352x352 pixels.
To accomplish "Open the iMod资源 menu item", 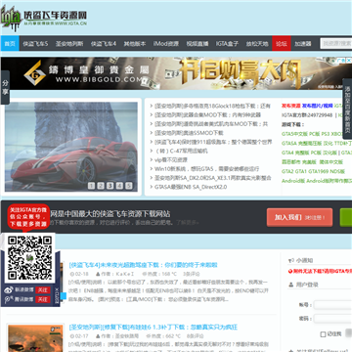I will click(x=166, y=43).
